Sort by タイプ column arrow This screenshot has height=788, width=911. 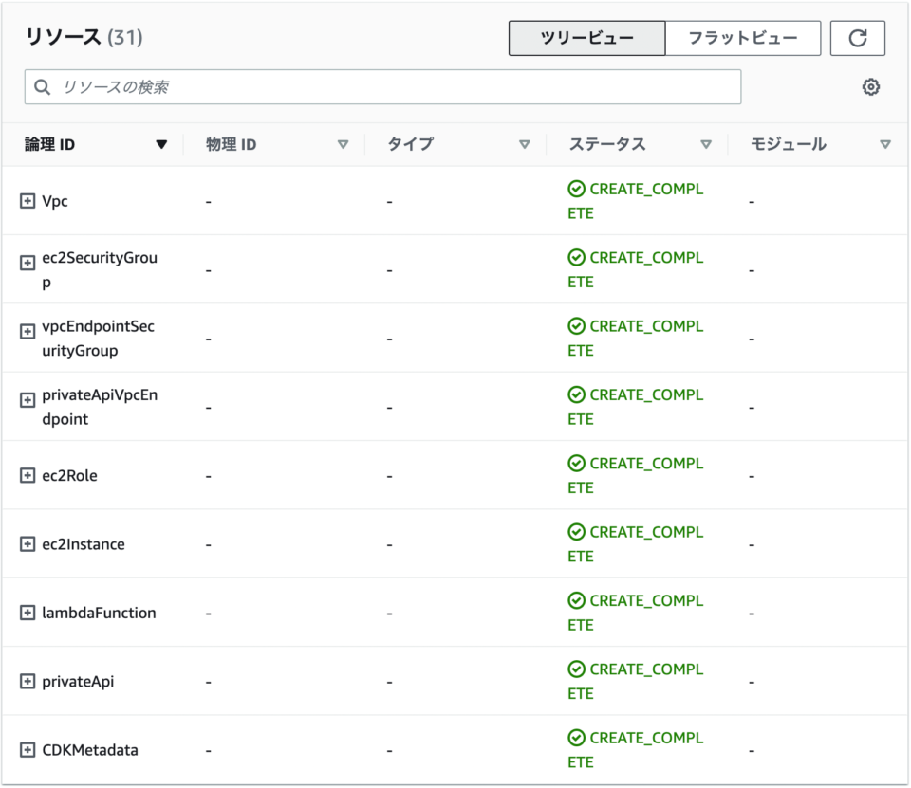(524, 144)
